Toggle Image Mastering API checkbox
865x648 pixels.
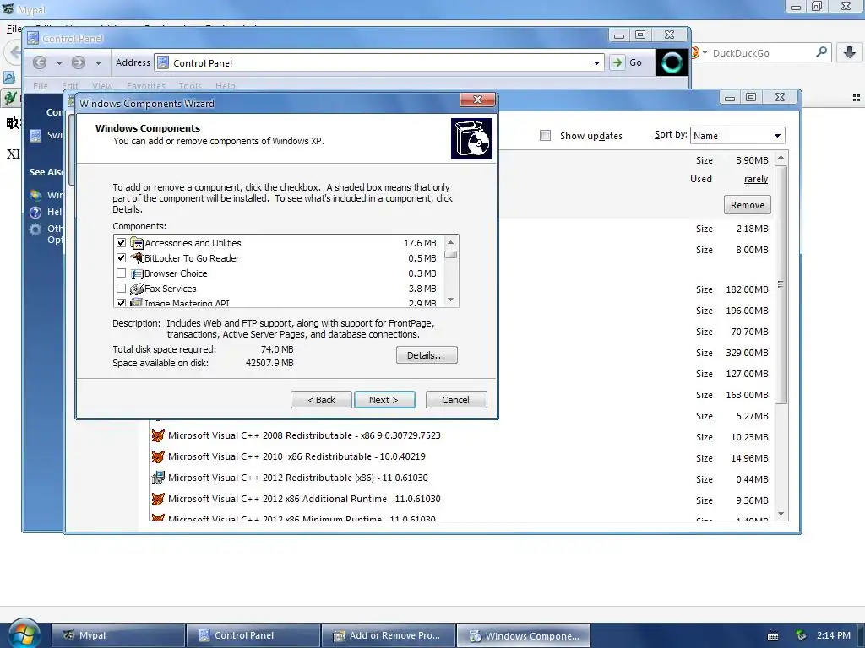coord(122,303)
